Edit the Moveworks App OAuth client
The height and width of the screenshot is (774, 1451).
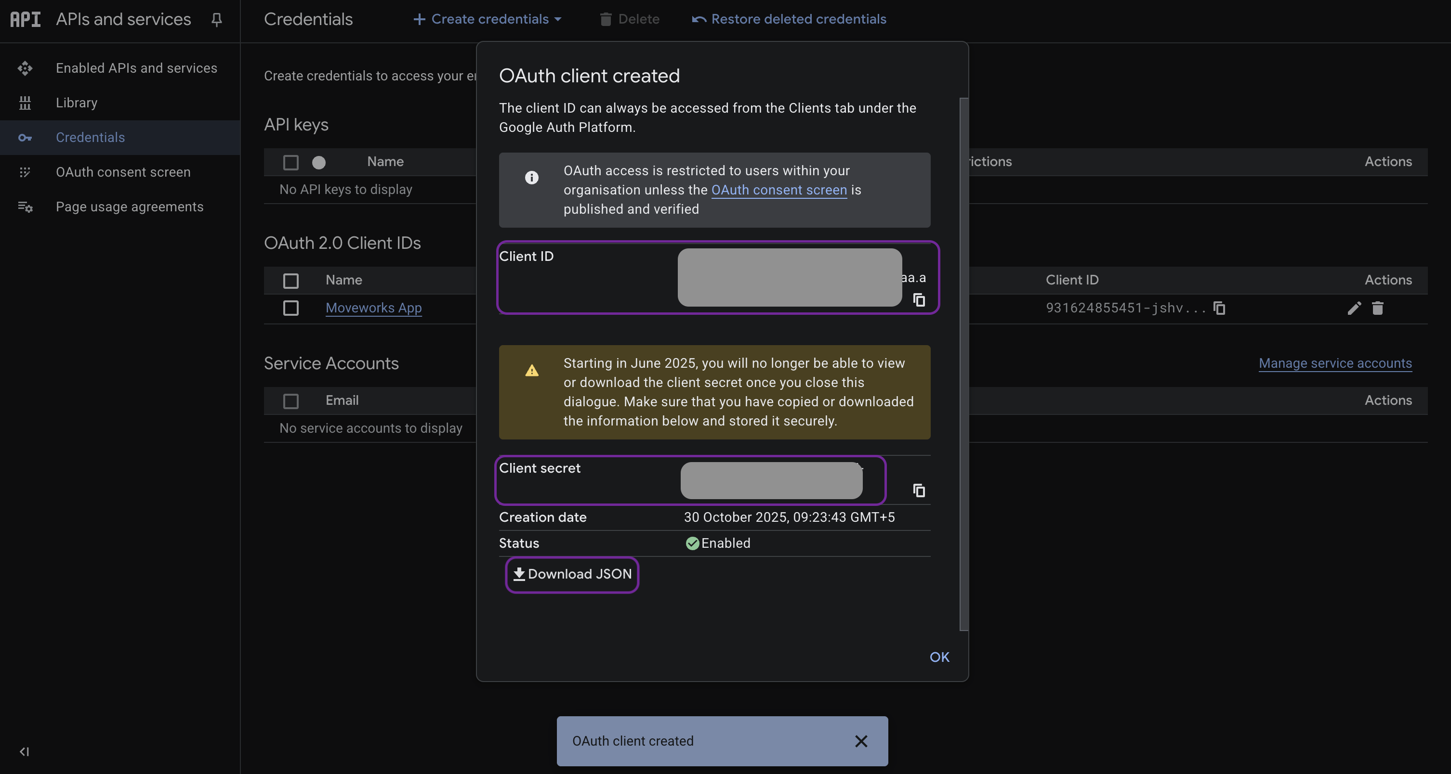coord(1354,308)
